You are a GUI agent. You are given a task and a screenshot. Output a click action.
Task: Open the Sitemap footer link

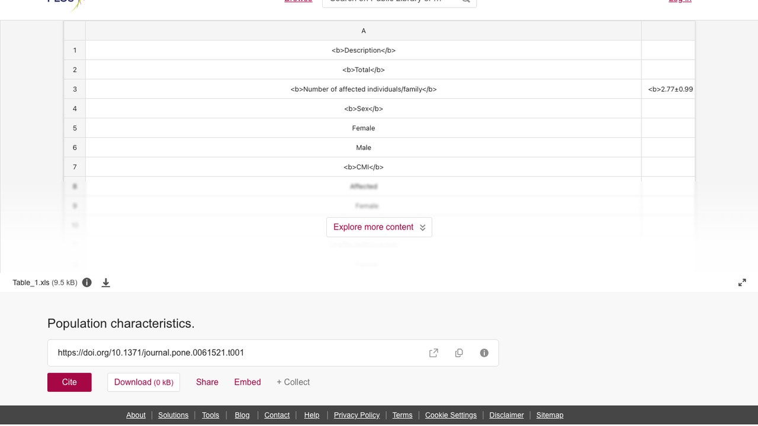point(550,415)
